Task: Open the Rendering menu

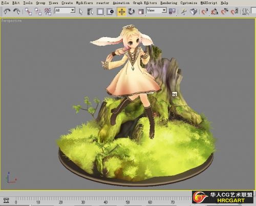Action: pyautogui.click(x=168, y=3)
